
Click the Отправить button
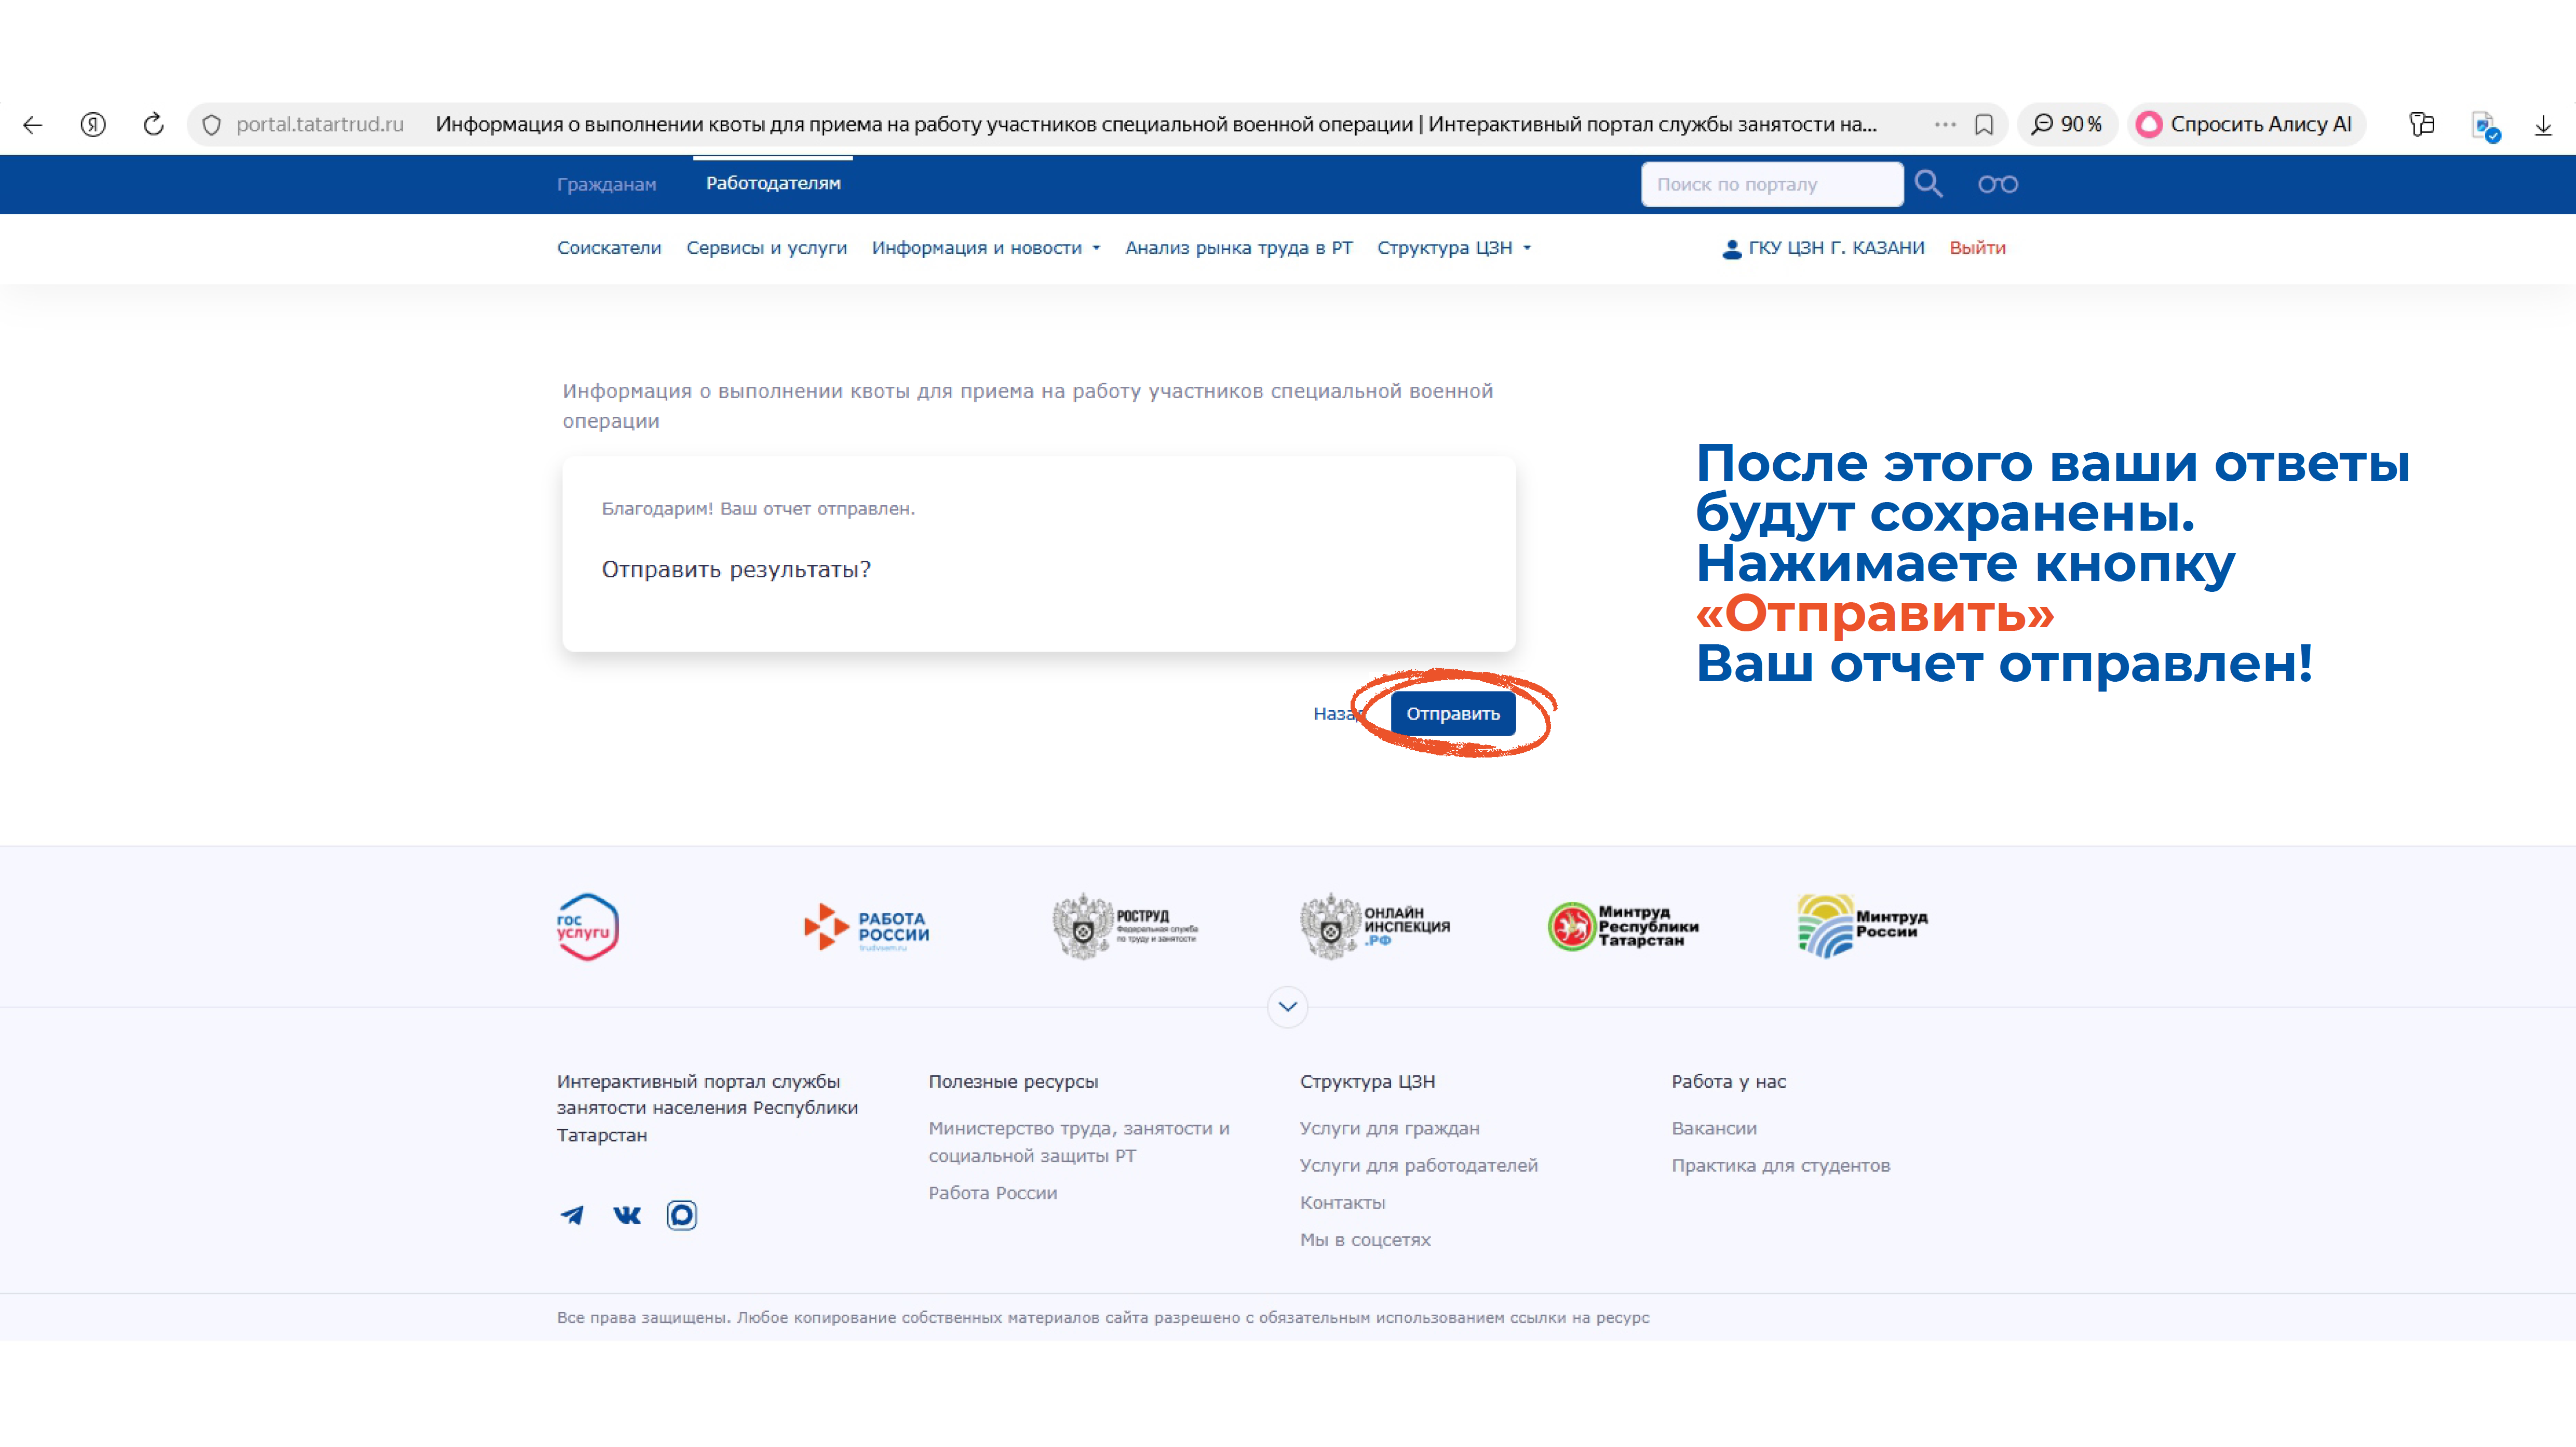pos(1453,714)
